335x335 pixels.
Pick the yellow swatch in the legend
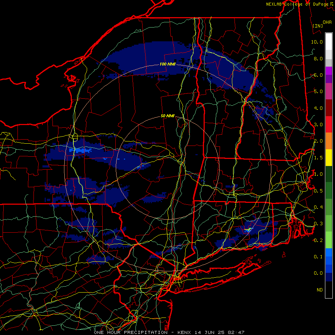tap(329, 158)
